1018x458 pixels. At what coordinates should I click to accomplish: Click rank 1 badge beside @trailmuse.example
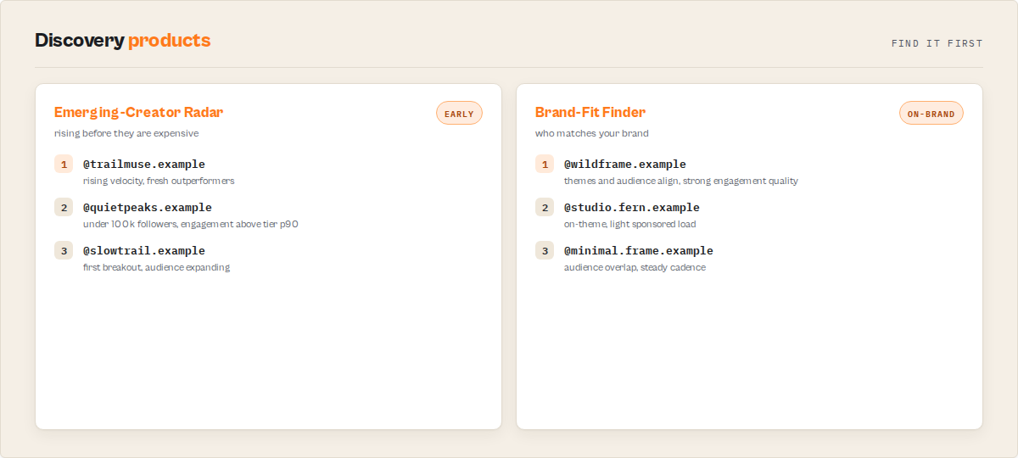coord(64,164)
